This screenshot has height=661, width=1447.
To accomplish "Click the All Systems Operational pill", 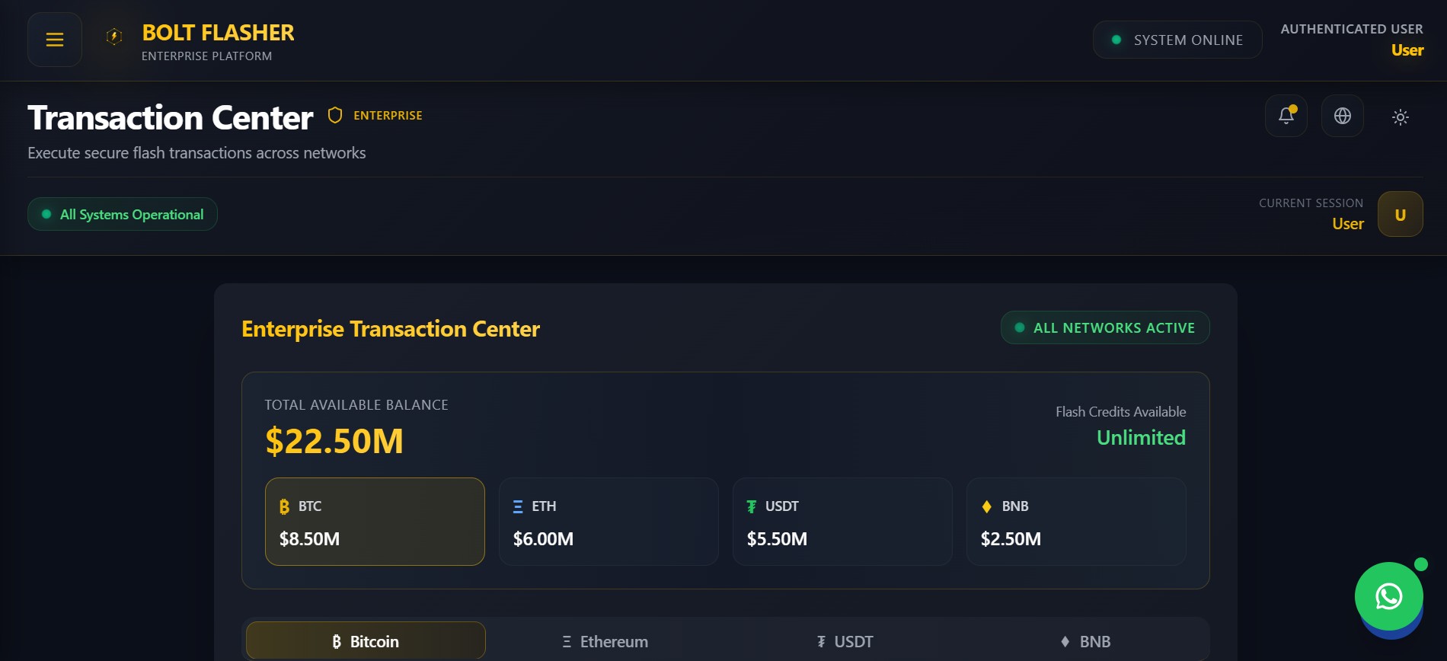I will coord(122,214).
